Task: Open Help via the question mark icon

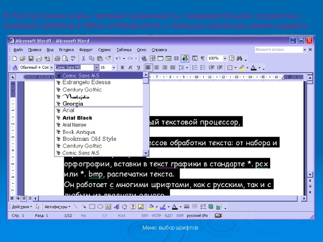Action: [x=231, y=58]
